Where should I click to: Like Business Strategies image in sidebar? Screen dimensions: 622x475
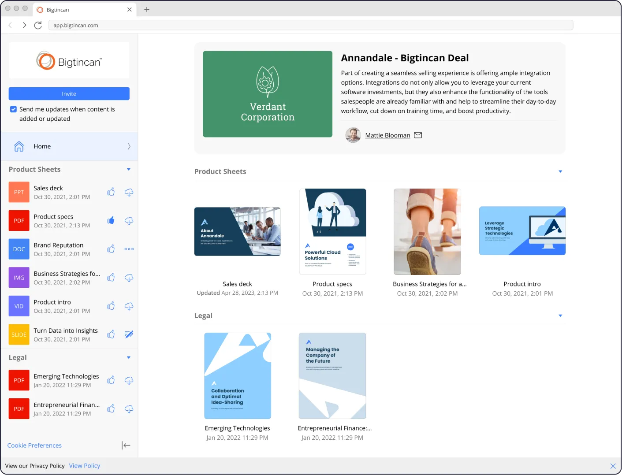111,277
